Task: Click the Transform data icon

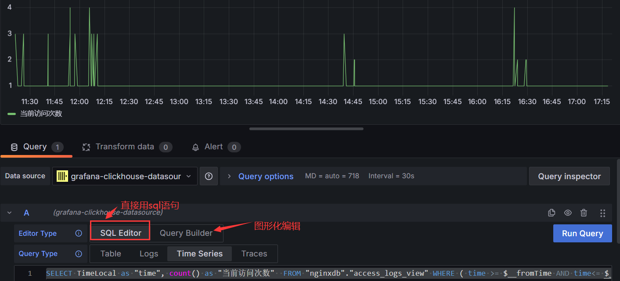Action: pos(87,147)
